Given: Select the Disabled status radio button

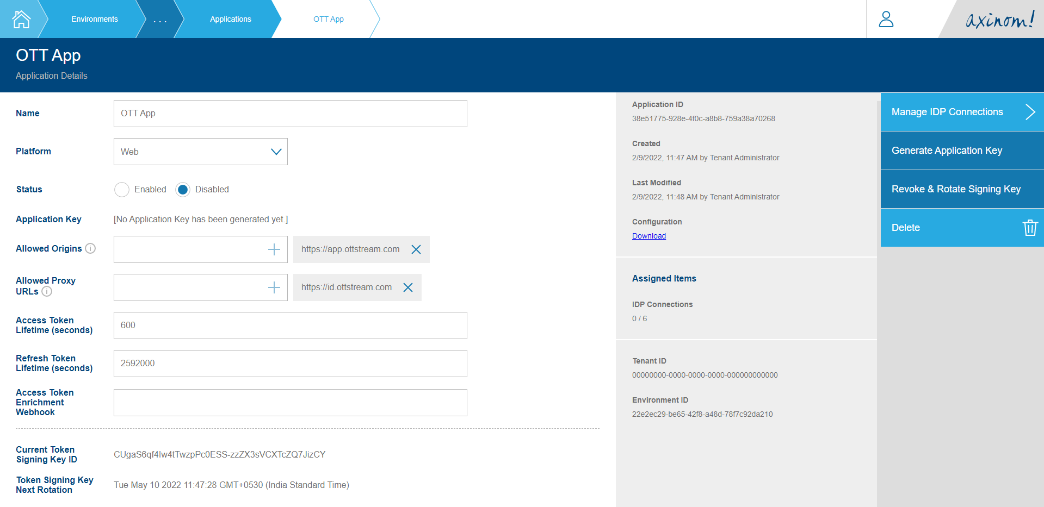Looking at the screenshot, I should [183, 189].
